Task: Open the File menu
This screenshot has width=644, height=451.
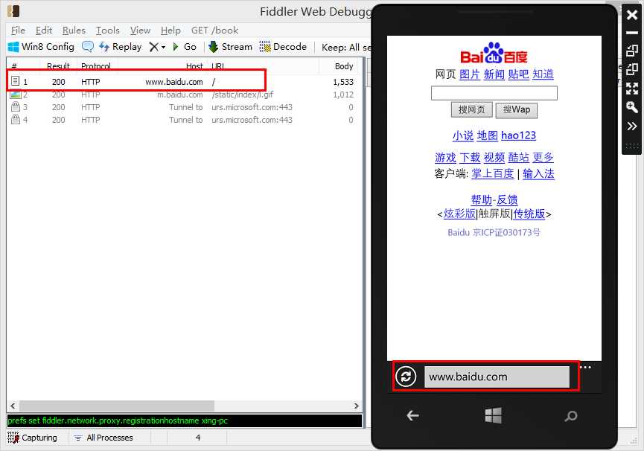Action: click(18, 31)
